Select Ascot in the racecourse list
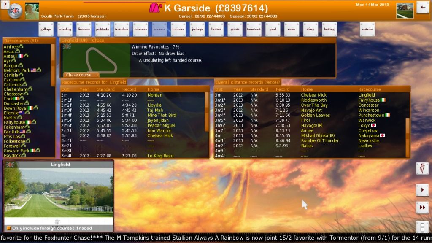Screen dimensions: 432x243 pyautogui.click(x=9, y=51)
